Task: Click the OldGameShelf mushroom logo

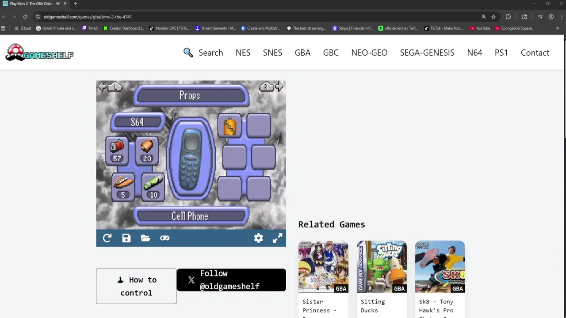Action: coord(39,52)
